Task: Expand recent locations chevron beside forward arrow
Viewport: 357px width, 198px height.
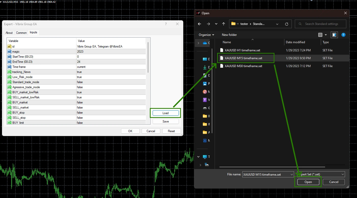Action: click(216, 24)
